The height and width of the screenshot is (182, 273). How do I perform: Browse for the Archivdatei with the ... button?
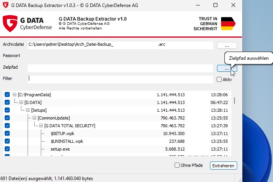click(227, 45)
